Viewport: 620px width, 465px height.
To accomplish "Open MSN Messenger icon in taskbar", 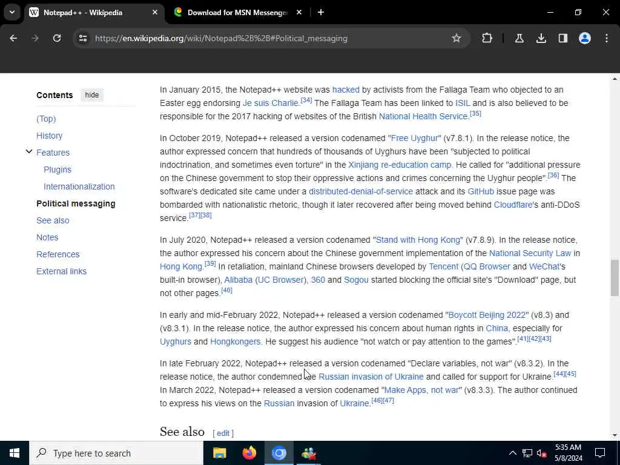I will 308,453.
